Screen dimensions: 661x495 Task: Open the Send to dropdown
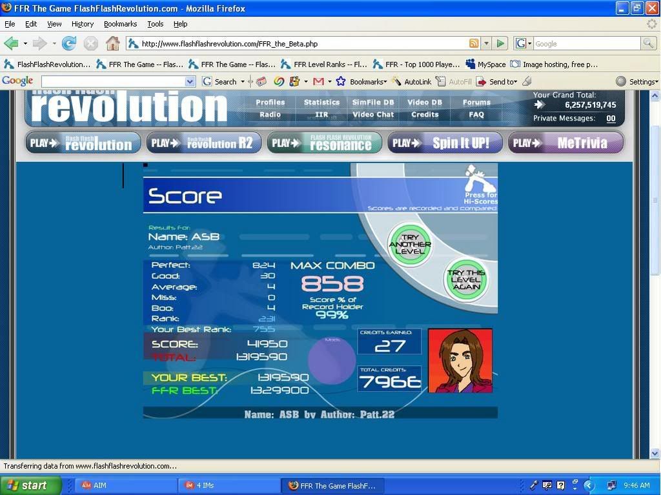coord(497,82)
